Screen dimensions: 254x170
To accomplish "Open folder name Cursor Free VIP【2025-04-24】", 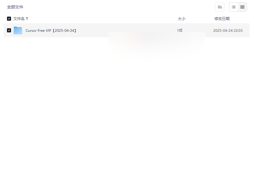I will pyautogui.click(x=51, y=31).
